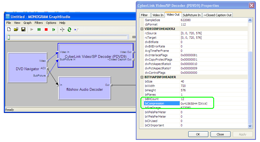Viewport: 260px width, 142px height.
Task: Select the biXPelsPerMeter row
Action: point(196,112)
